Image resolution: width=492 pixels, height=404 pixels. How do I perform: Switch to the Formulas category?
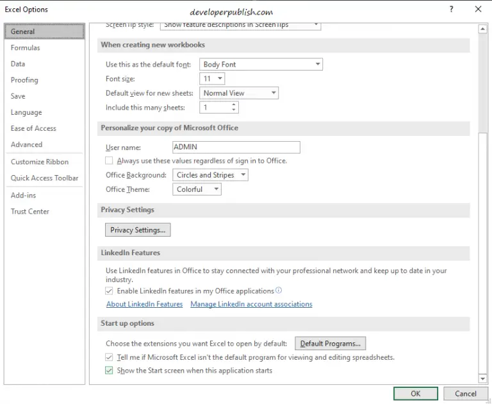(26, 48)
